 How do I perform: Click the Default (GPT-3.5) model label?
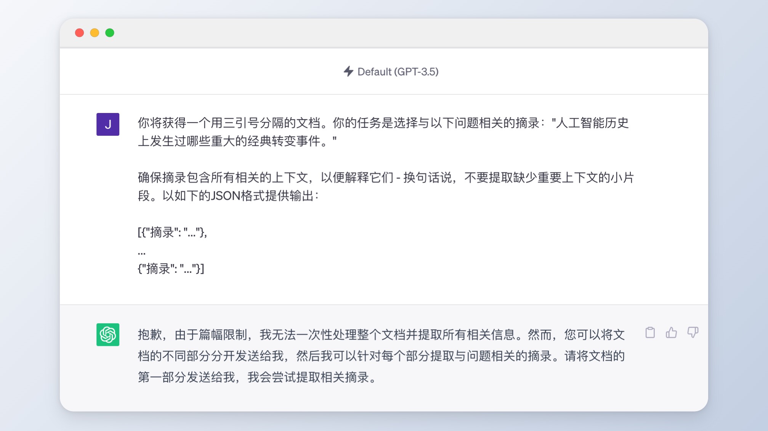coord(398,72)
